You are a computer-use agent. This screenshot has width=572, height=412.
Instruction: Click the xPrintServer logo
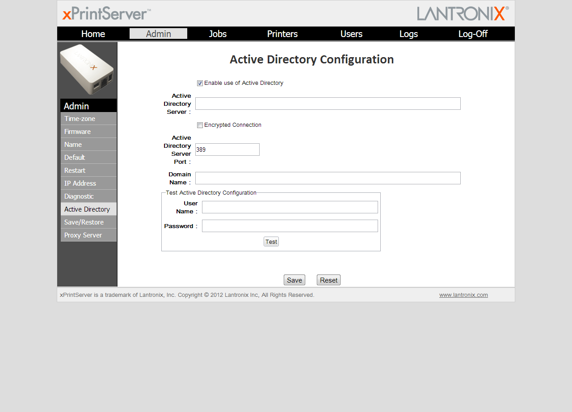106,14
